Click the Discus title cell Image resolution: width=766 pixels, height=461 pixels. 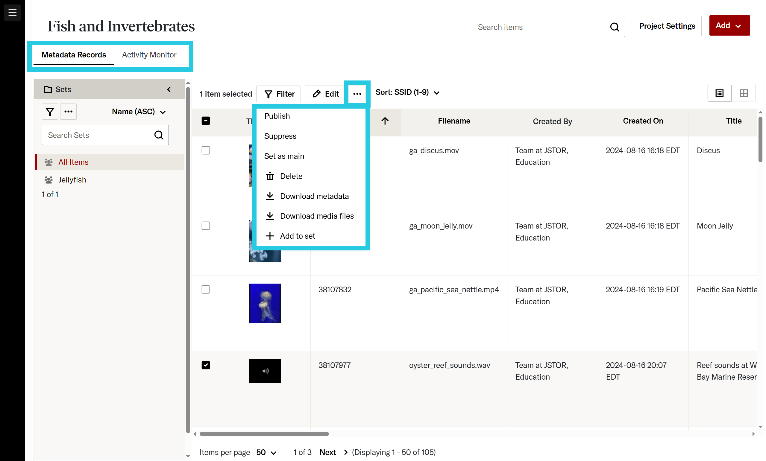(708, 150)
